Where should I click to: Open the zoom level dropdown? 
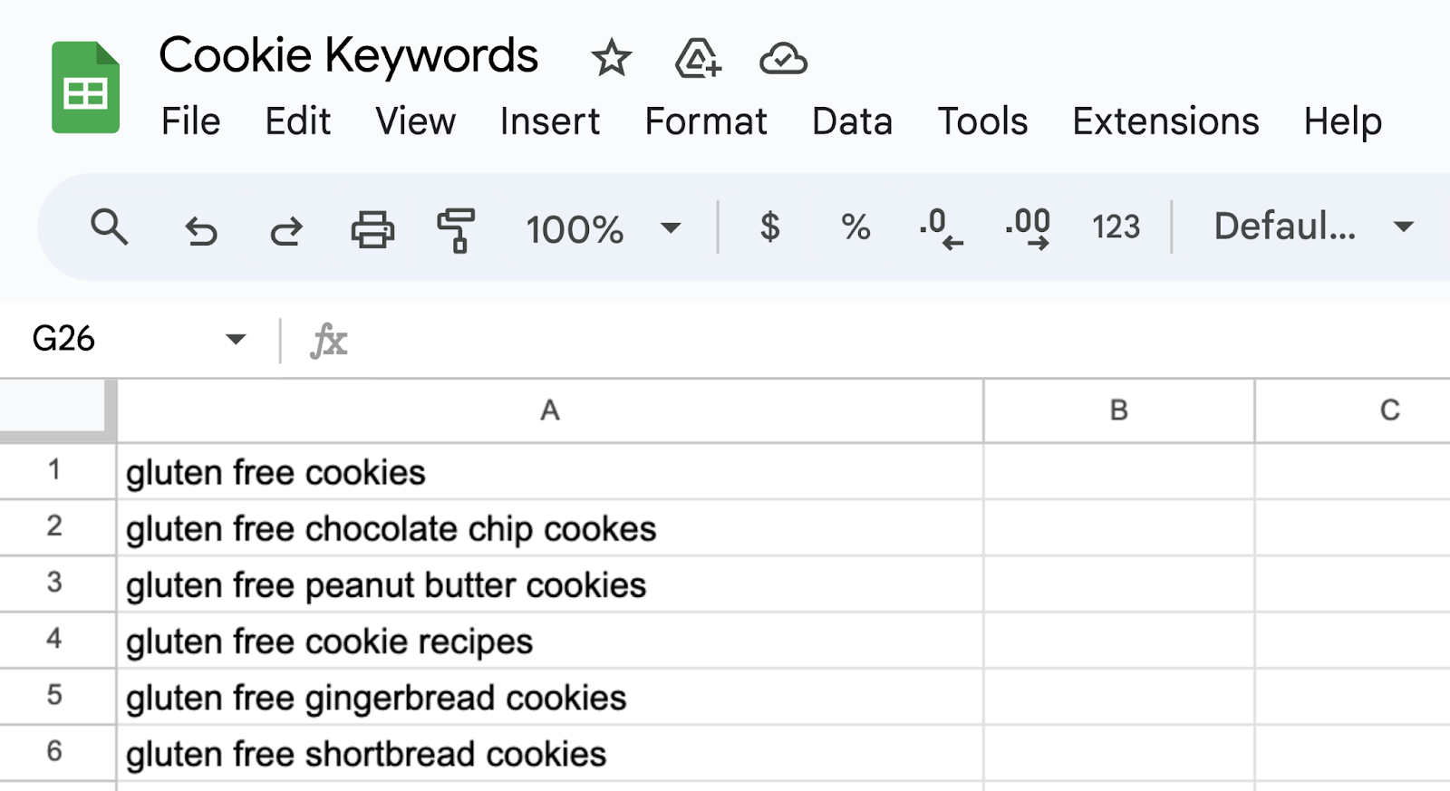pyautogui.click(x=671, y=228)
